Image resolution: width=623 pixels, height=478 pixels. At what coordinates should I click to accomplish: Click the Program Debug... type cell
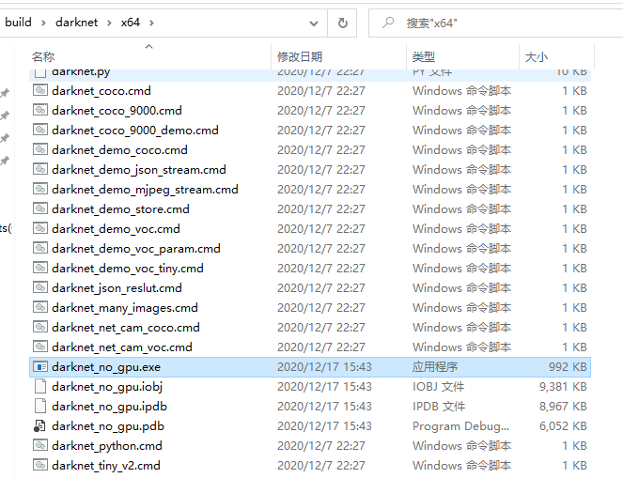point(460,426)
